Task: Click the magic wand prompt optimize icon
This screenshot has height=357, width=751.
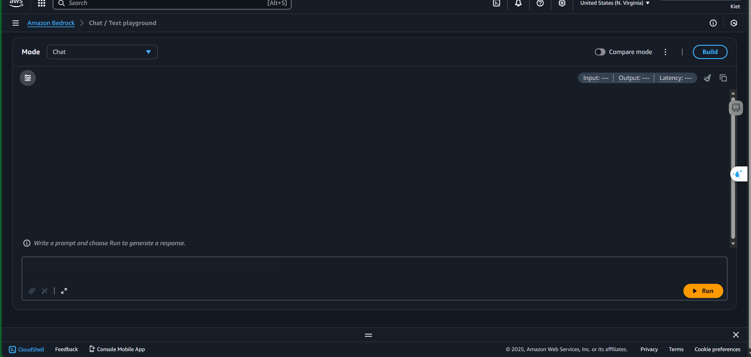Action: click(x=45, y=291)
